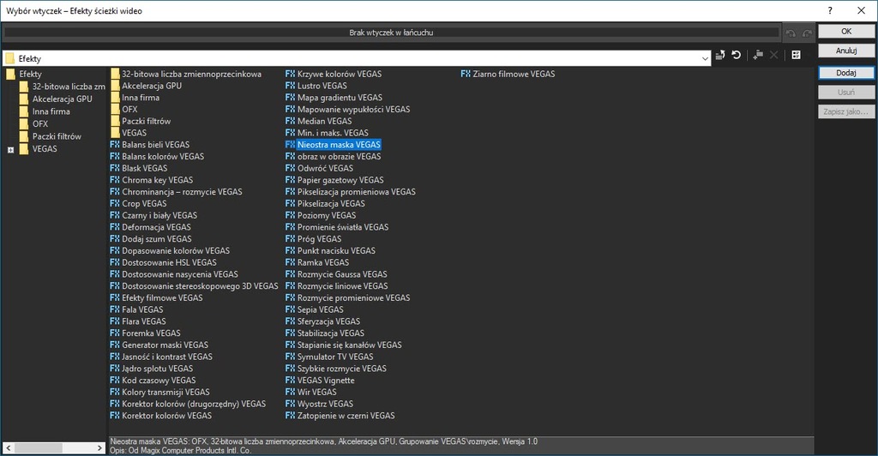Select VEGAS Vignette plugin
Image resolution: width=878 pixels, height=456 pixels.
326,380
